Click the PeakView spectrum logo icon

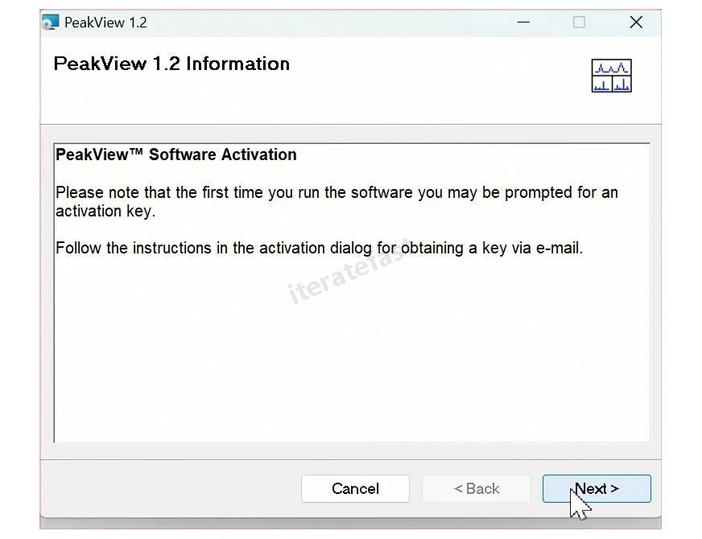611,76
